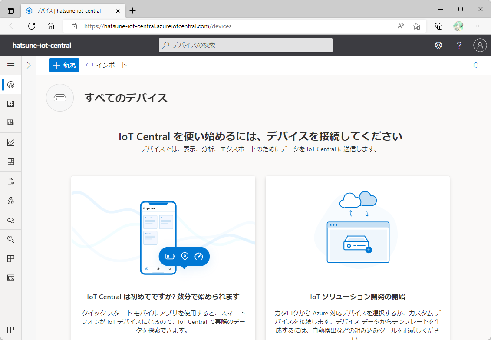Close the hatsune-iot-central tab
This screenshot has width=491, height=340.
coord(118,11)
